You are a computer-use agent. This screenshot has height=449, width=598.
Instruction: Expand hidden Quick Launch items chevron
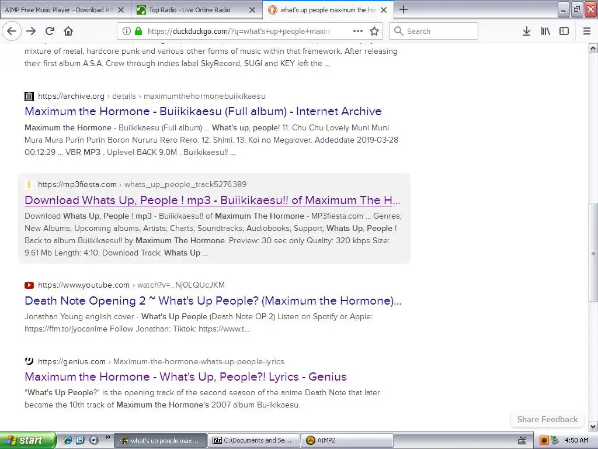[108, 437]
